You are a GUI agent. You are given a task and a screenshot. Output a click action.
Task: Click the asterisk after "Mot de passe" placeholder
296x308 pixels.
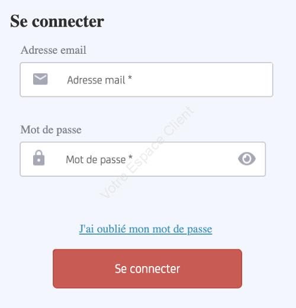coord(130,157)
